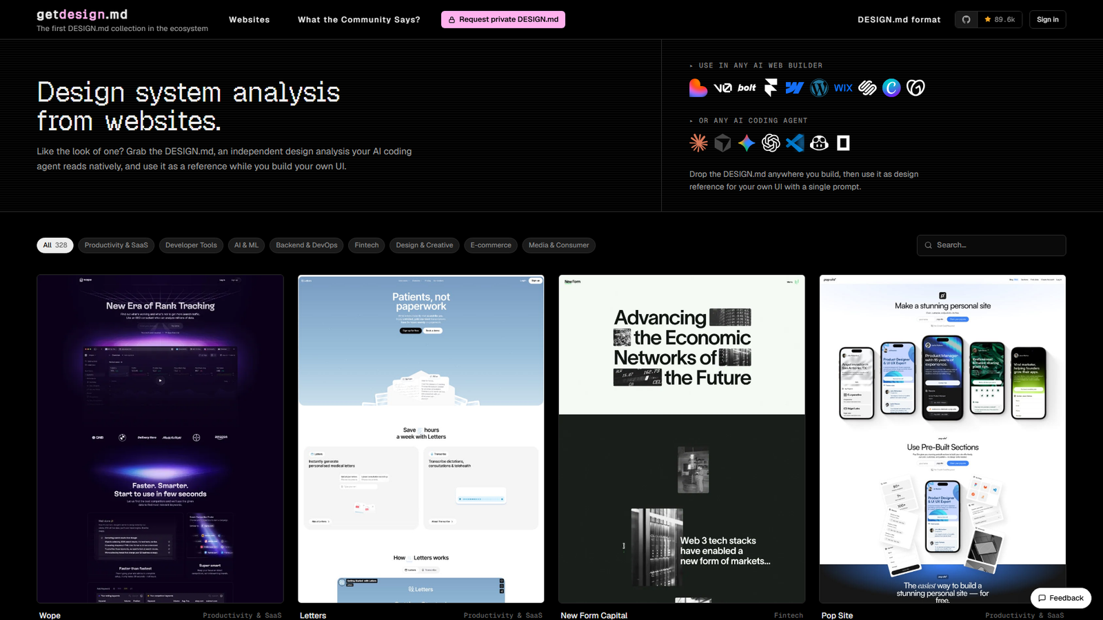This screenshot has width=1103, height=620.
Task: Click Request private DESIGN.md button
Action: tap(503, 19)
